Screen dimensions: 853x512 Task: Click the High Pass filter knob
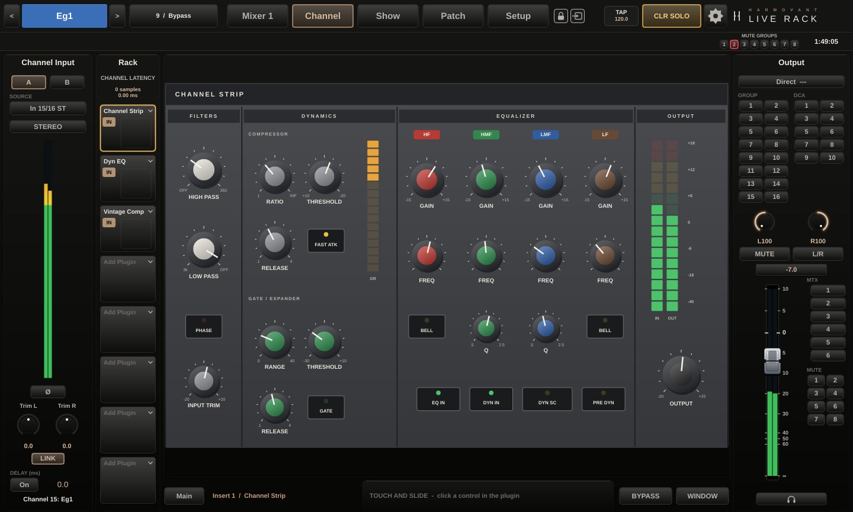pos(204,170)
